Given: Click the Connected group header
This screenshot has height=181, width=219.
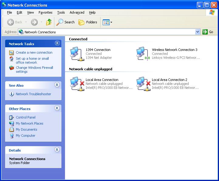Looking at the screenshot, I should click(x=78, y=39).
